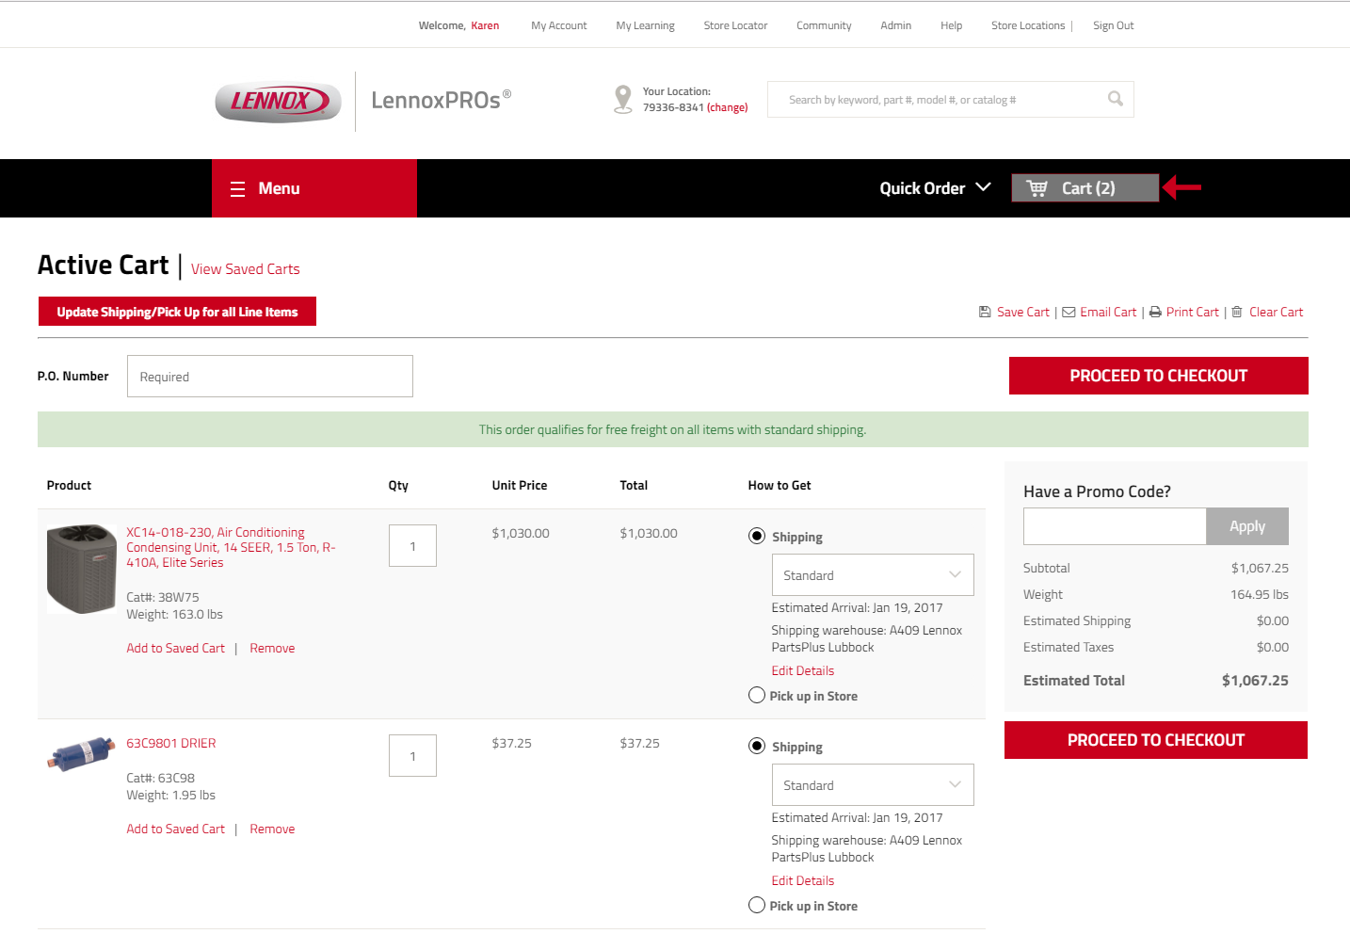Open the red Menu button

314,188
